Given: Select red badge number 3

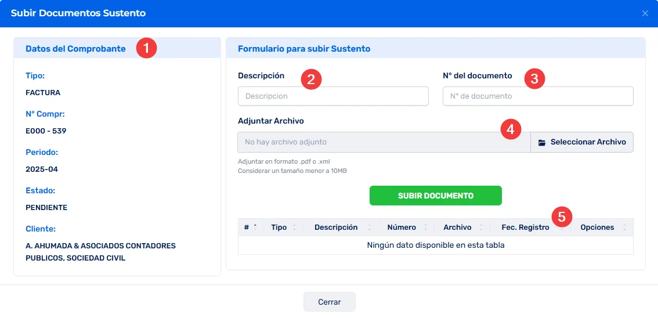Looking at the screenshot, I should (x=534, y=79).
